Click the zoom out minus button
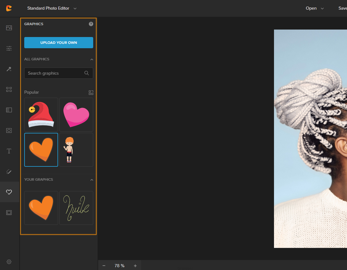The height and width of the screenshot is (270, 347). 104,266
